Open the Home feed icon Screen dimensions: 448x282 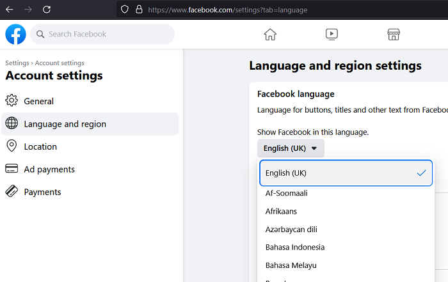[x=270, y=35]
